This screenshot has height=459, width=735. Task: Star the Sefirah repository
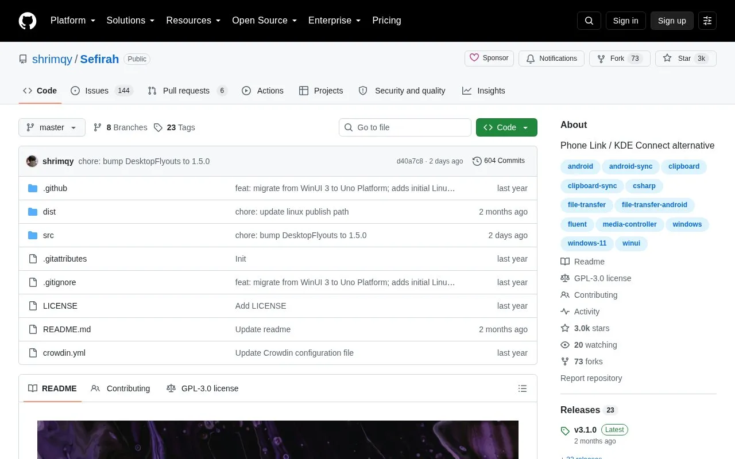(x=686, y=59)
